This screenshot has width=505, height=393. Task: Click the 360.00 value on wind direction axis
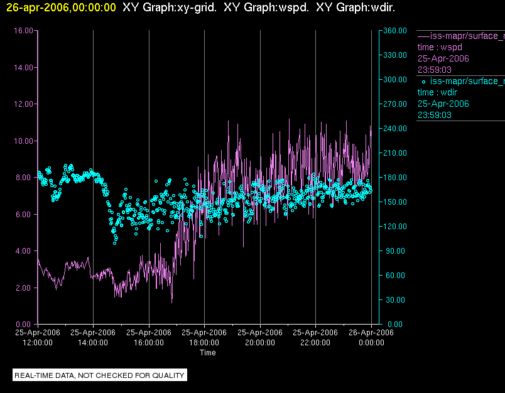pyautogui.click(x=395, y=31)
